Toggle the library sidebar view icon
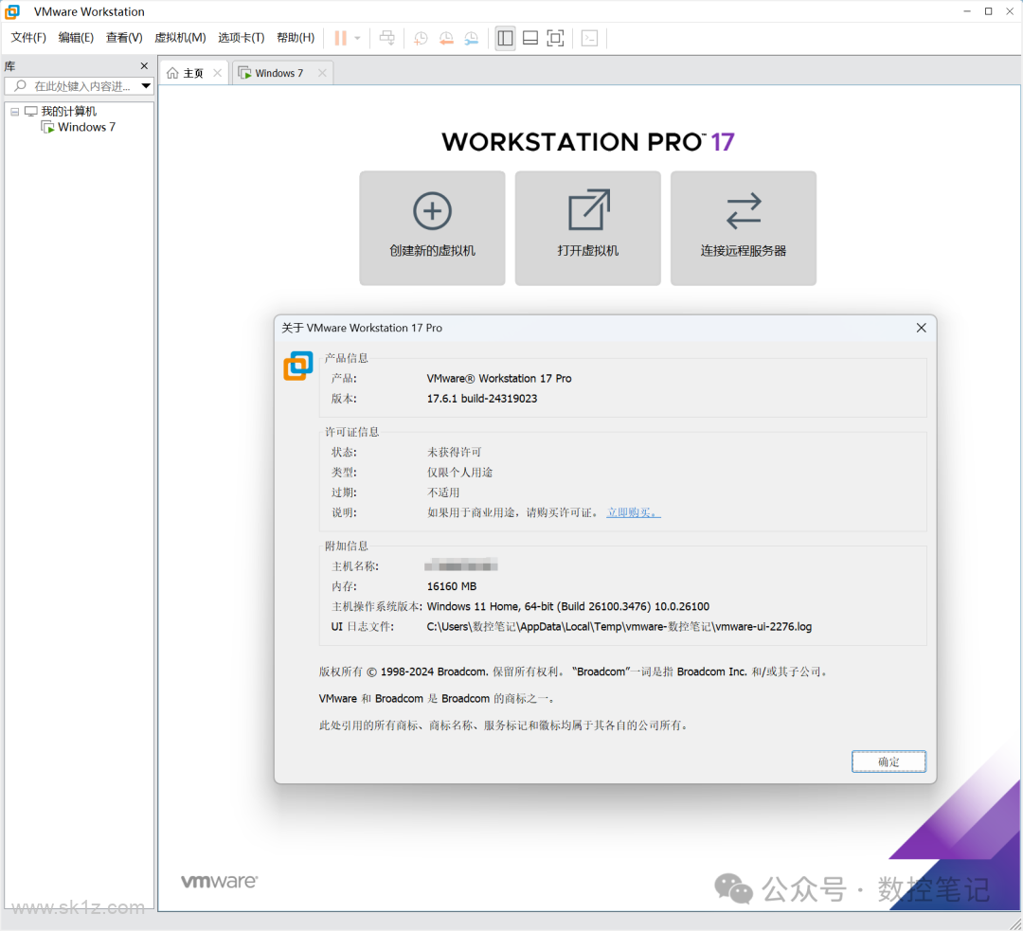Viewport: 1023px width, 931px height. click(505, 38)
